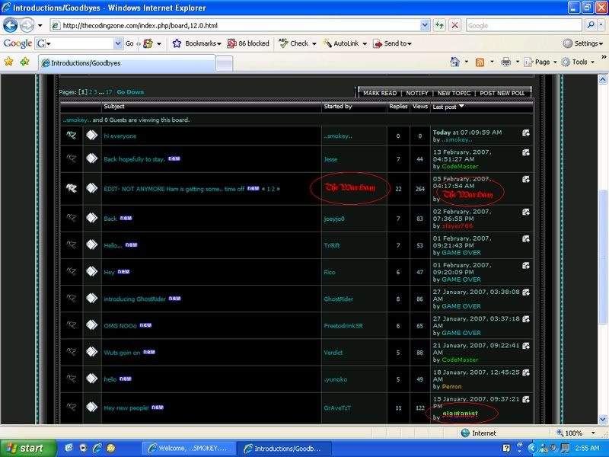Open the Page dropdown menu
This screenshot has height=457, width=609.
541,62
